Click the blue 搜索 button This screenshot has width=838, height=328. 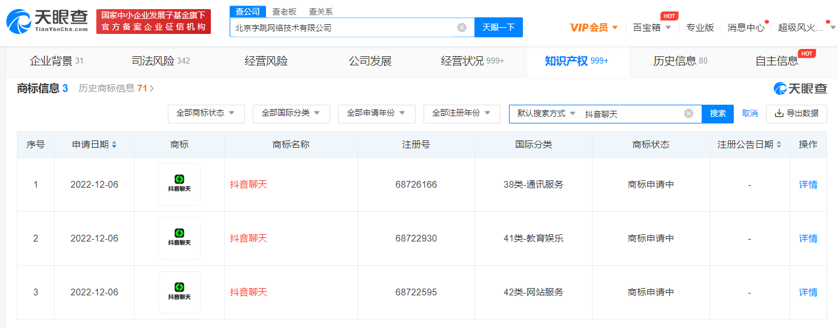[717, 114]
